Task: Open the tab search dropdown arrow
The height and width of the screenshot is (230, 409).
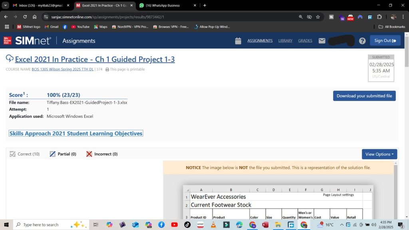Action: pyautogui.click(x=6, y=5)
